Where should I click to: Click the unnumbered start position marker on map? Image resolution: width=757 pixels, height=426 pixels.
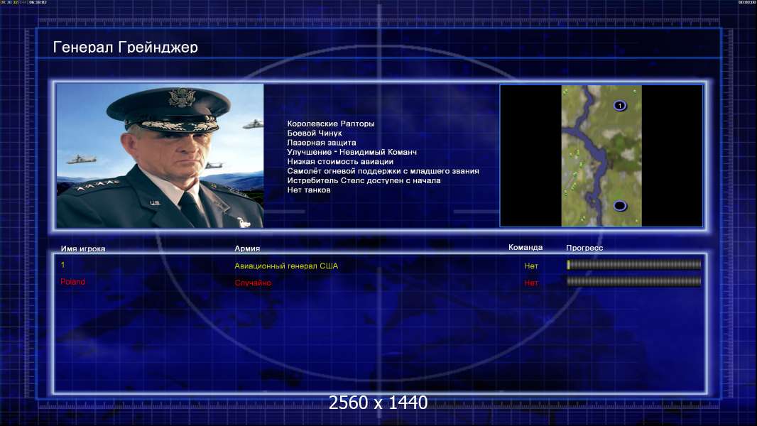(x=620, y=206)
